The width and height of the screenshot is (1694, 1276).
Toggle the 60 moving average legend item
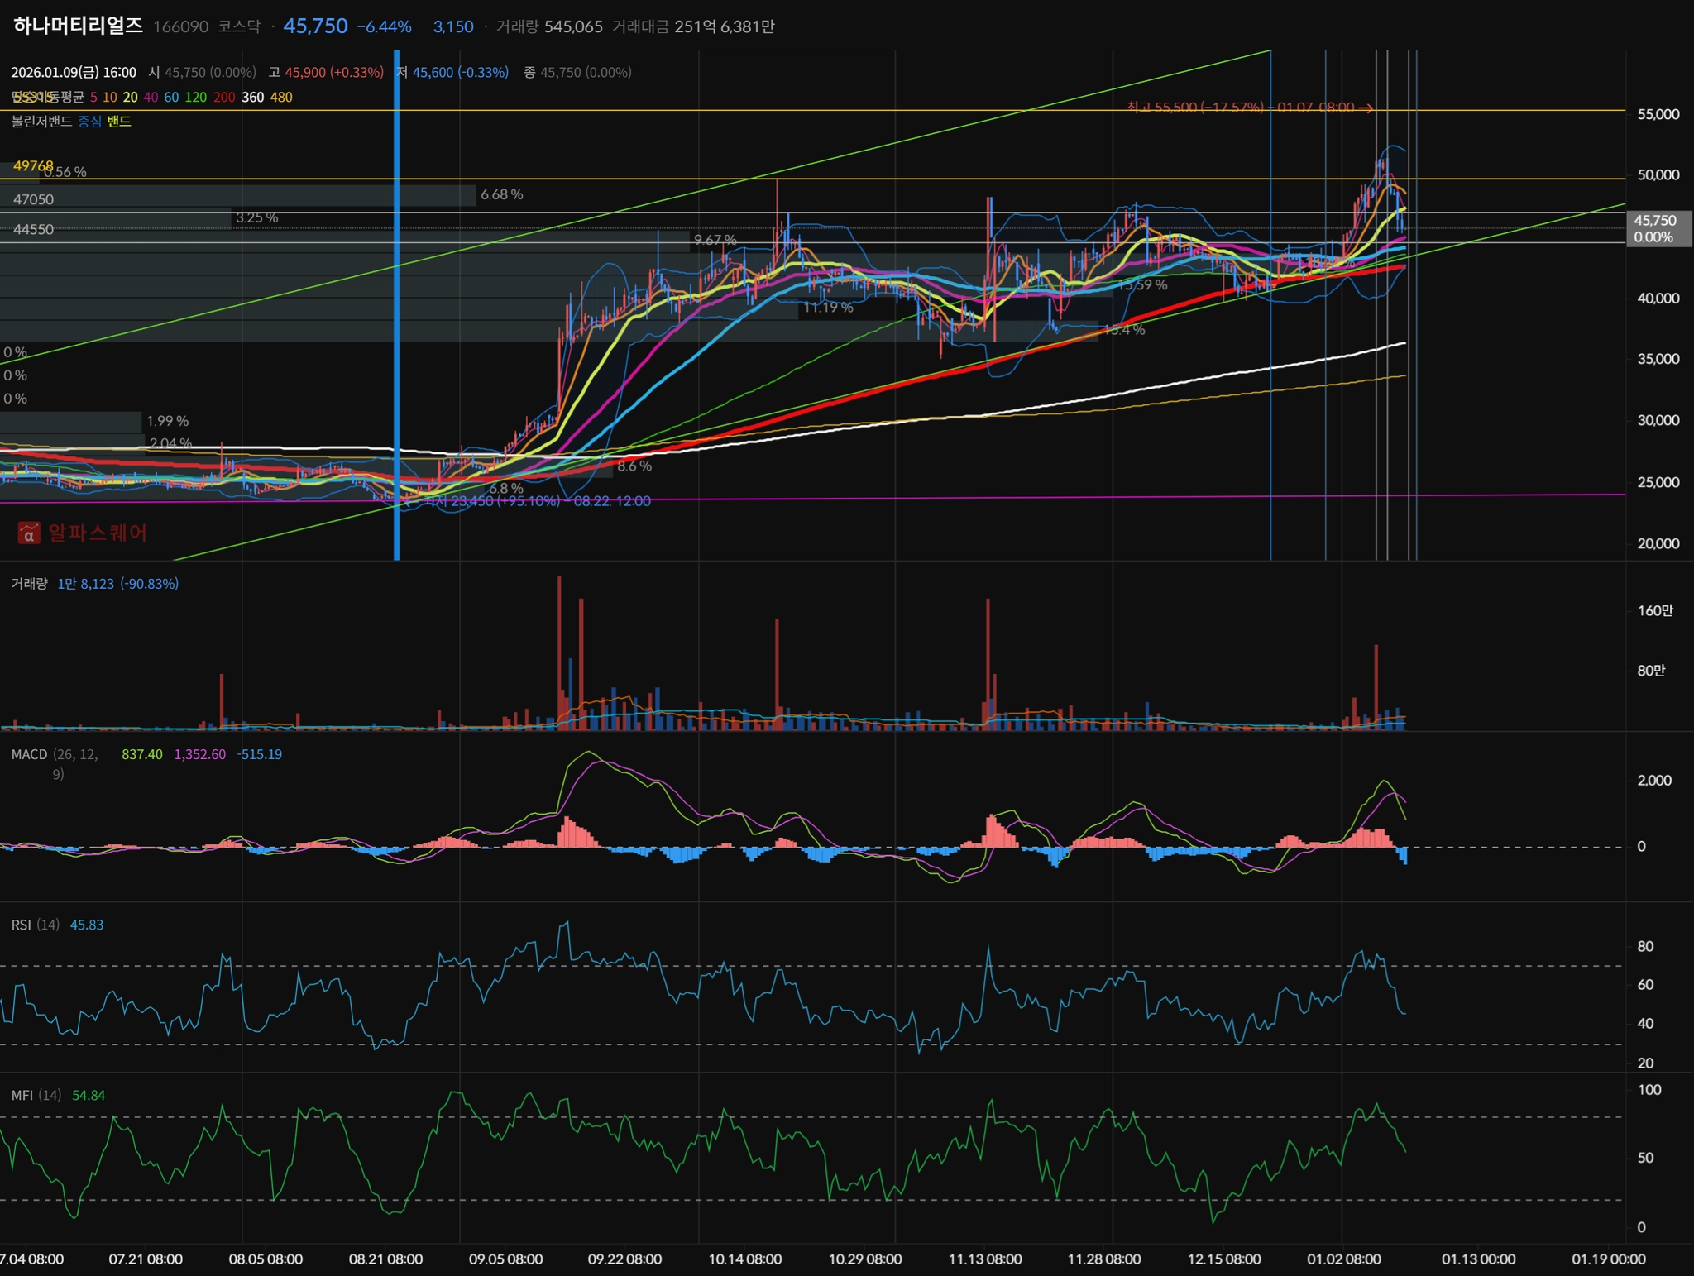pyautogui.click(x=171, y=98)
